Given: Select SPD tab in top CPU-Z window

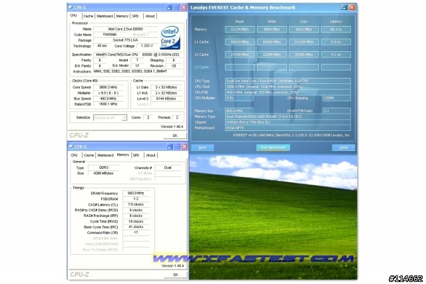Looking at the screenshot, I should pyautogui.click(x=135, y=16).
